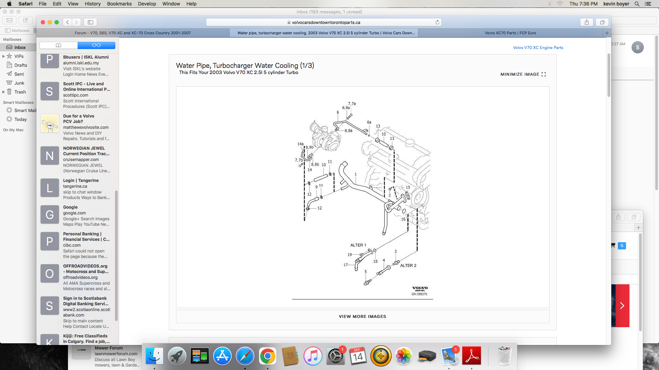Viewport: 659px width, 370px height.
Task: Click the red next-image arrow on the right
Action: click(x=622, y=305)
